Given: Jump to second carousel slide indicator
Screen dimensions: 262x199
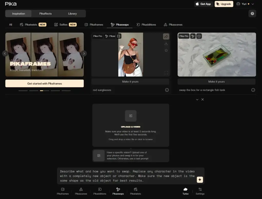Looking at the screenshot, I should click(34, 91).
